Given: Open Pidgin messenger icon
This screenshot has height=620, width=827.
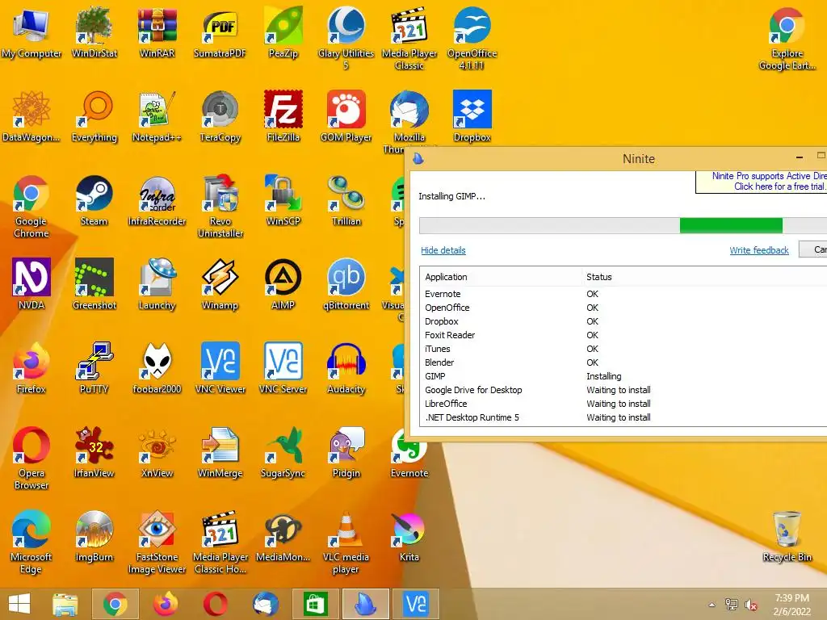Looking at the screenshot, I should tap(346, 452).
